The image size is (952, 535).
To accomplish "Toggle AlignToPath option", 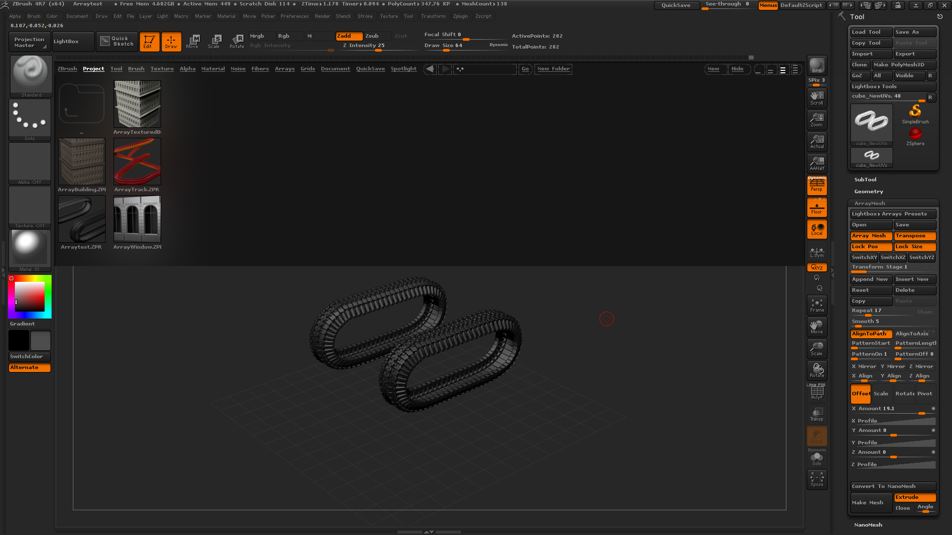I will point(871,334).
